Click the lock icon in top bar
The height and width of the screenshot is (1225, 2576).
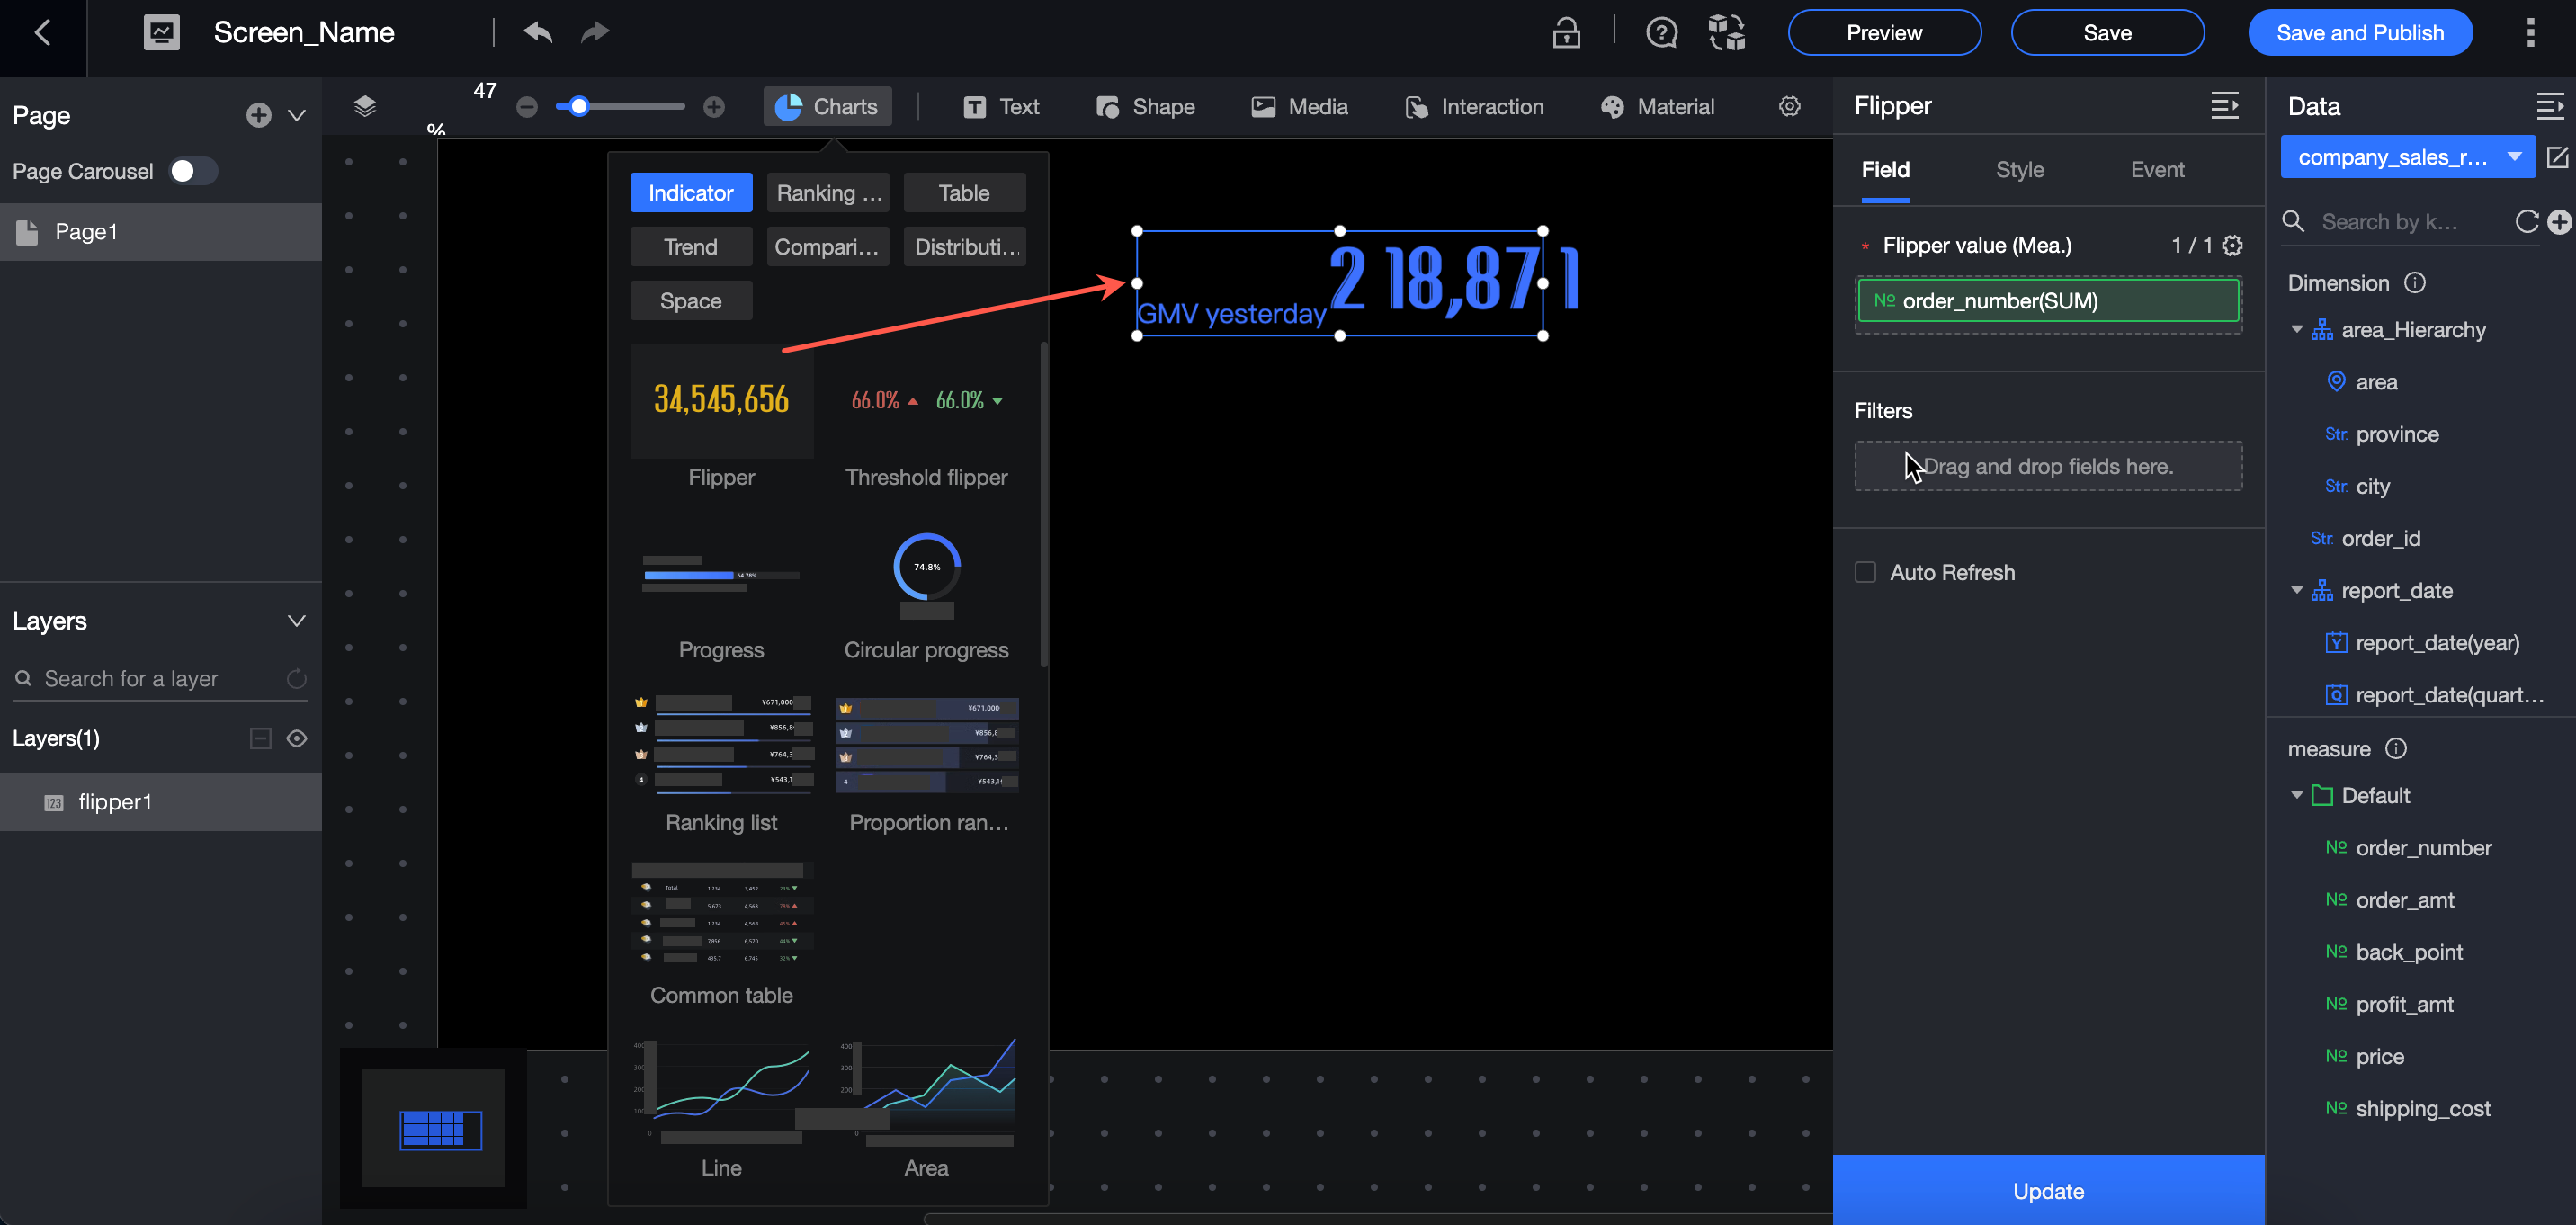point(1566,33)
